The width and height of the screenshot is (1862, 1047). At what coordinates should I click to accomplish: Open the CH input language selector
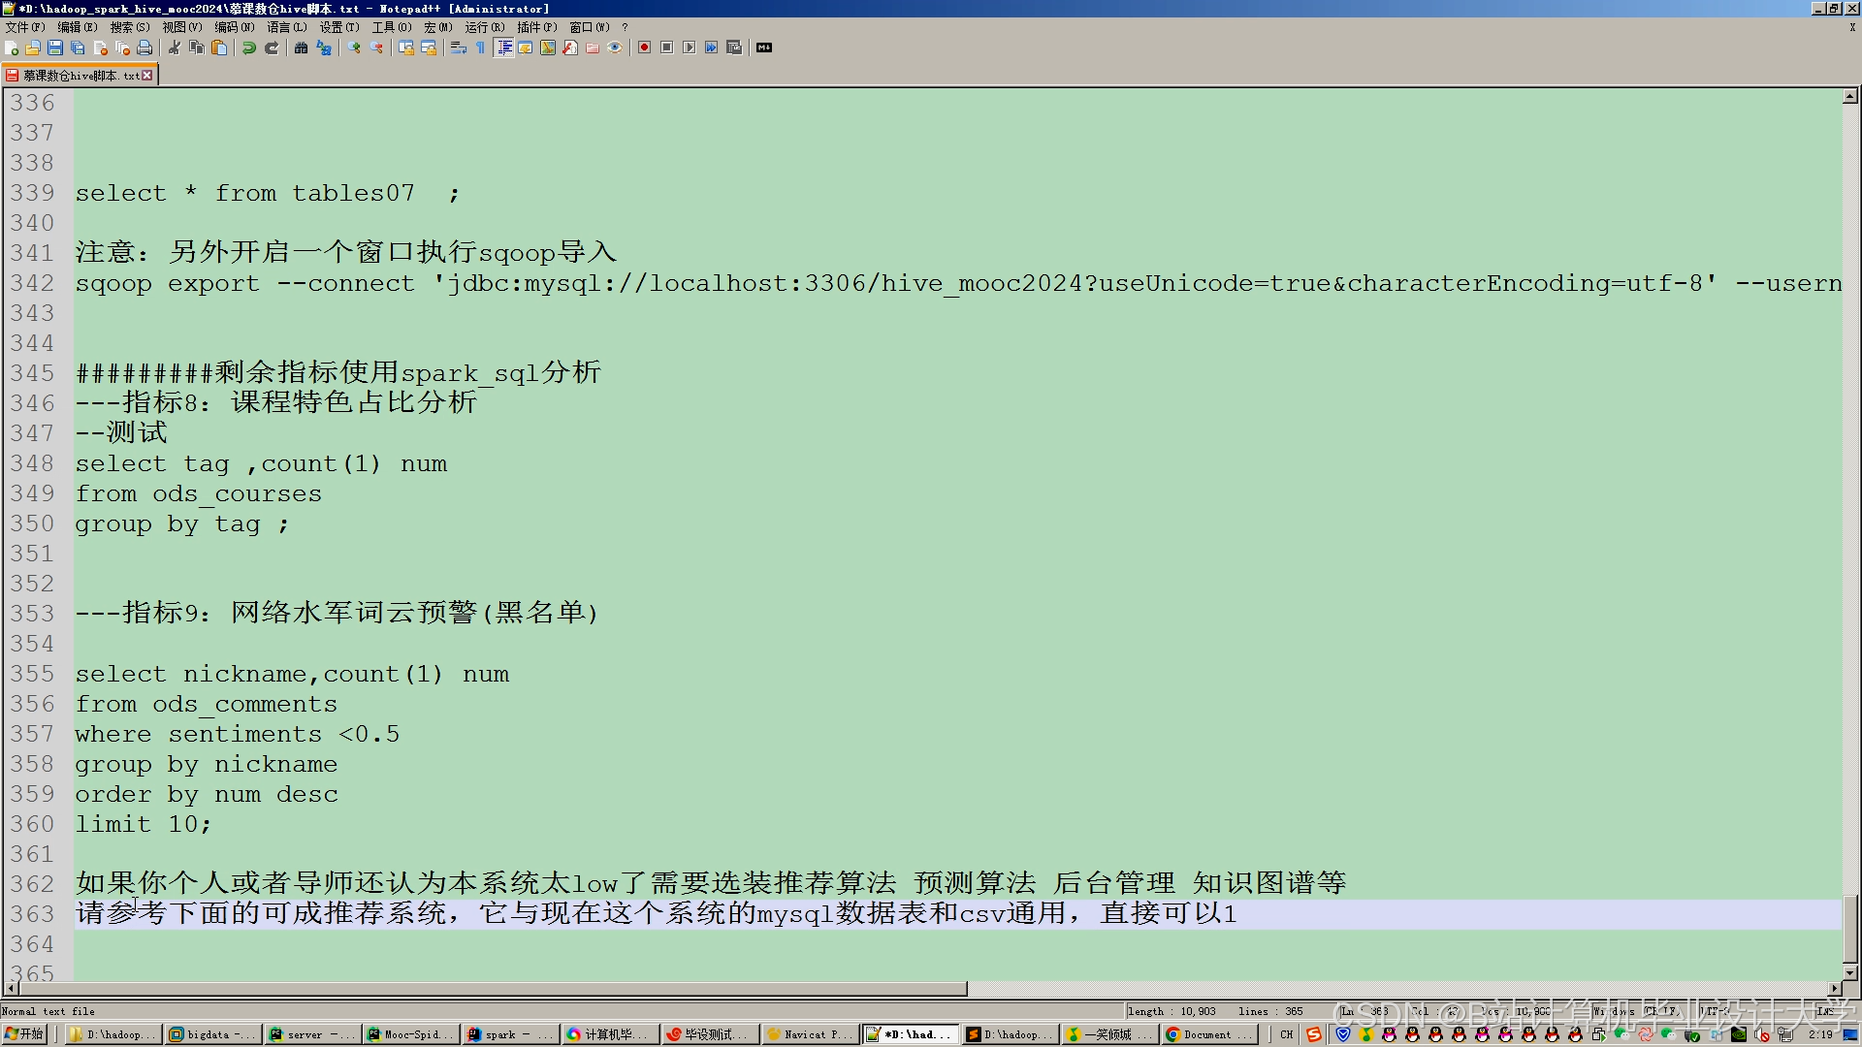coord(1285,1034)
